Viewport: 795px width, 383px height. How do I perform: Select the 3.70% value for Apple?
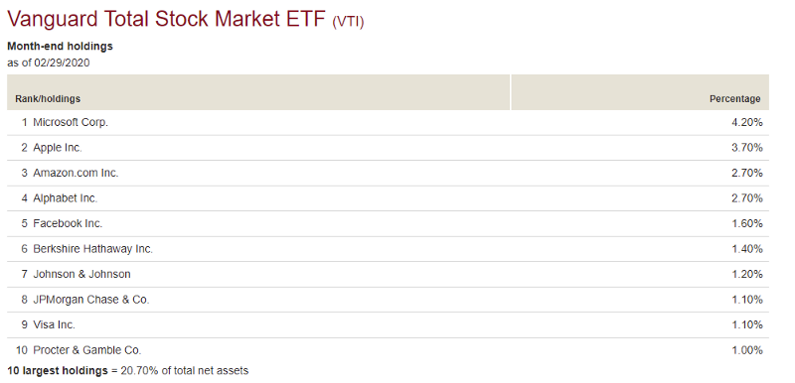click(747, 148)
